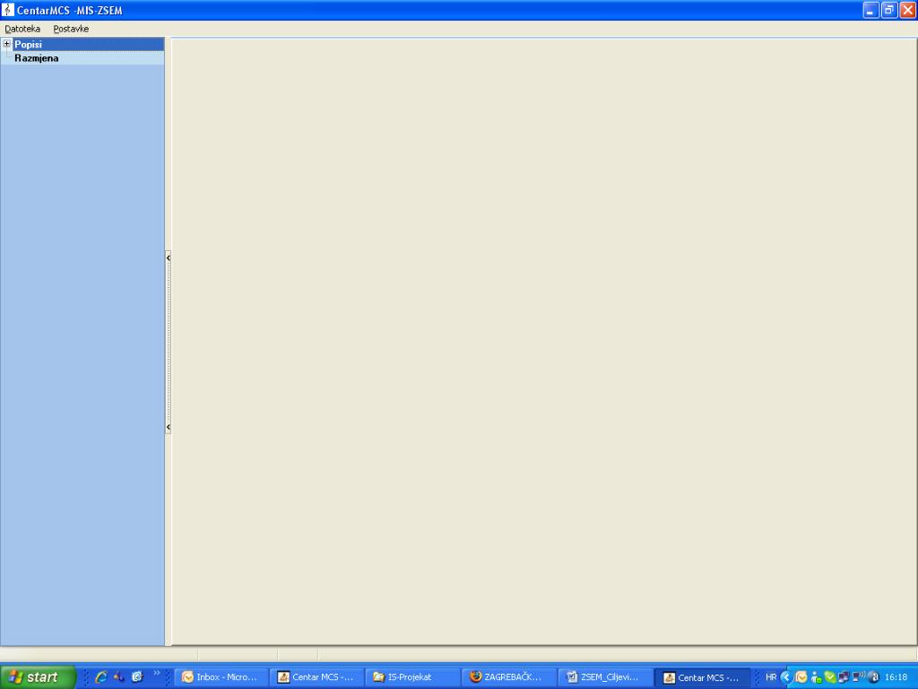918x689 pixels.
Task: Switch to ZSEM_Ciljevi Word taskbar button
Action: [x=603, y=677]
